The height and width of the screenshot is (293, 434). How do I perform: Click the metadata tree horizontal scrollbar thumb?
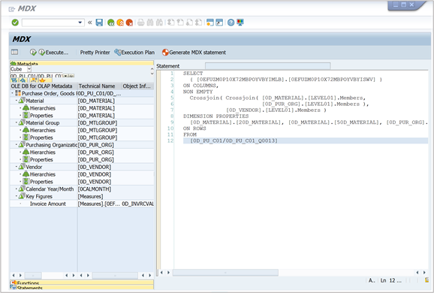pos(33,275)
